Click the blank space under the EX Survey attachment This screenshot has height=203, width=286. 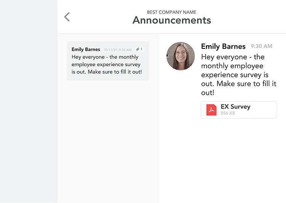(x=223, y=160)
